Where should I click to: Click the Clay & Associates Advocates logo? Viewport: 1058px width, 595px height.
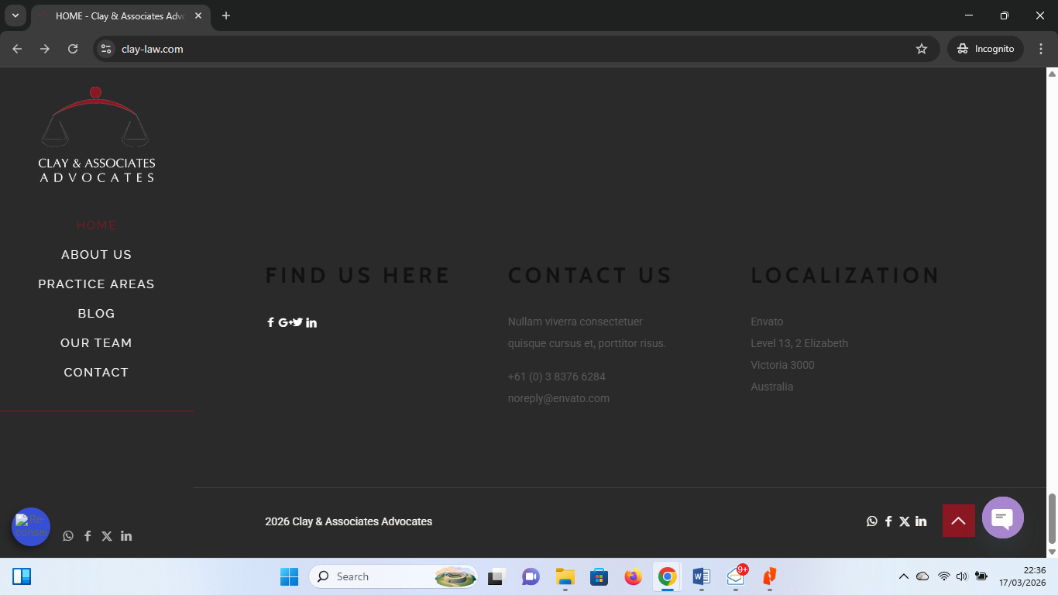click(96, 136)
